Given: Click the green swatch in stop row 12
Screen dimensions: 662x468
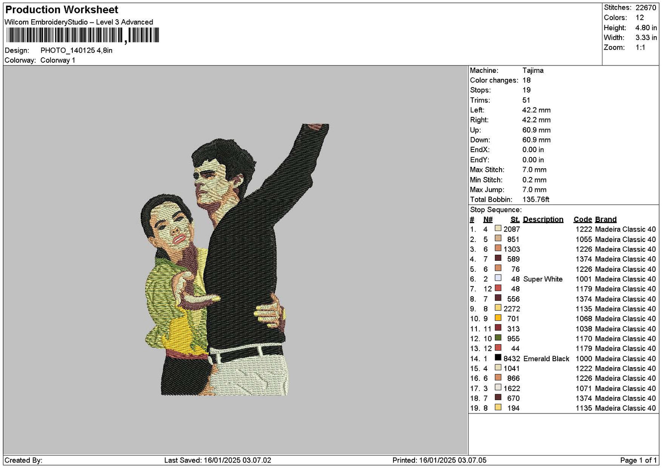Looking at the screenshot, I should click(498, 338).
